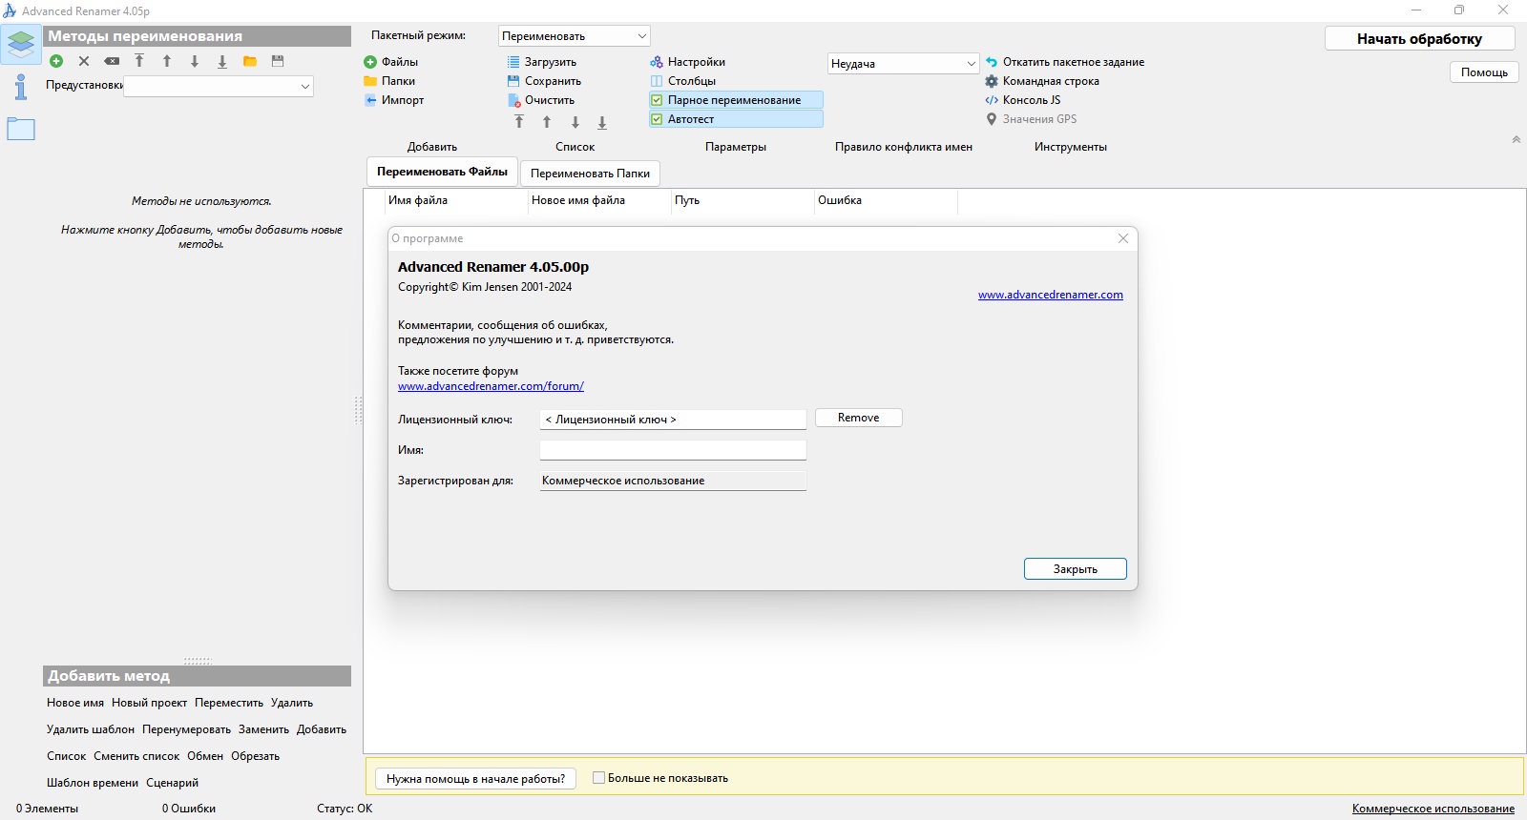Screen dimensions: 1527x820
Task: Add the Обрезать method
Action: tap(255, 756)
